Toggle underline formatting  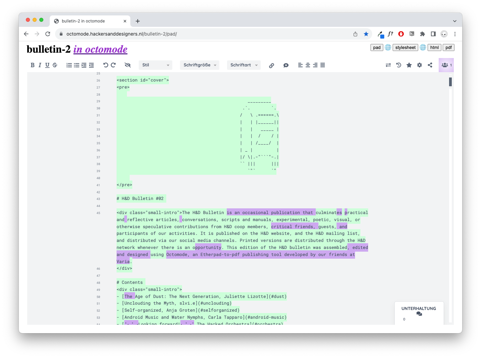(x=47, y=65)
